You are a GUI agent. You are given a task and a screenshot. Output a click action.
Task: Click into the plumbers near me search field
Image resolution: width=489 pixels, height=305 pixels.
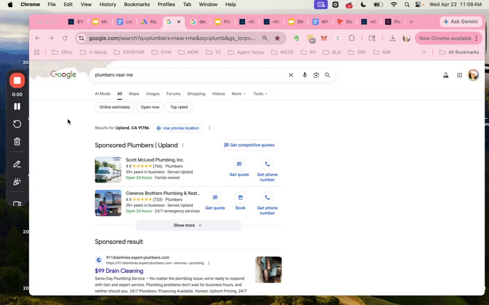coord(188,75)
